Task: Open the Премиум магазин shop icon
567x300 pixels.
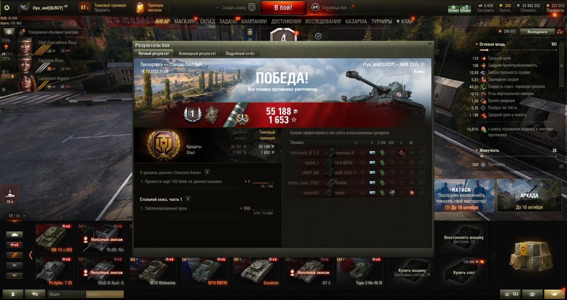Action: 140,8
